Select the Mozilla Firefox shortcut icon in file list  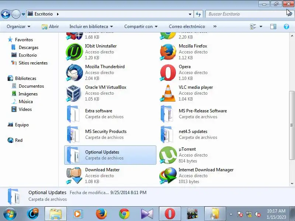(168, 52)
